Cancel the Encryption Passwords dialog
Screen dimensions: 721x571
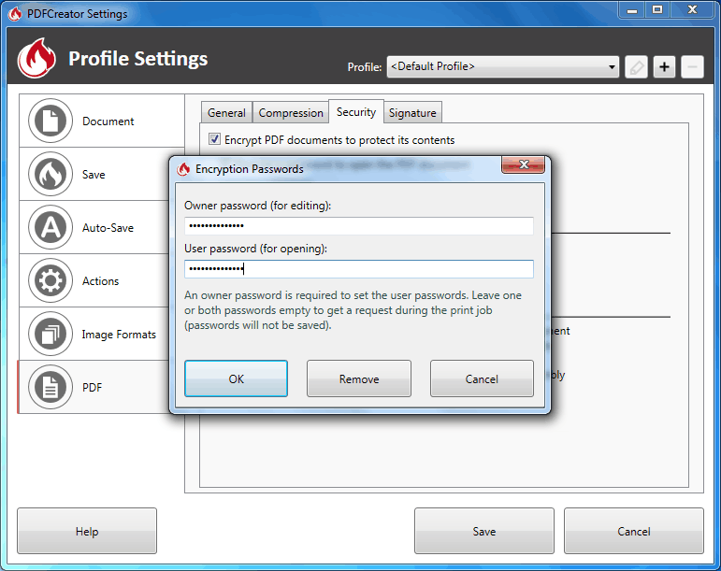point(482,378)
